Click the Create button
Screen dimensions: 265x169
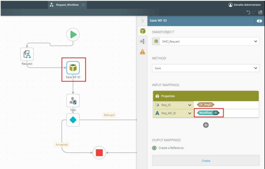coord(206,161)
